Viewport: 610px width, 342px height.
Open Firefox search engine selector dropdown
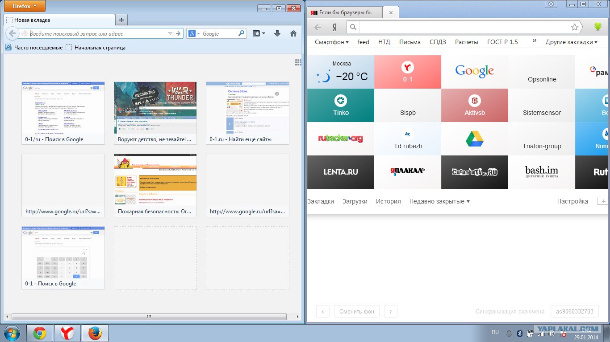(194, 33)
